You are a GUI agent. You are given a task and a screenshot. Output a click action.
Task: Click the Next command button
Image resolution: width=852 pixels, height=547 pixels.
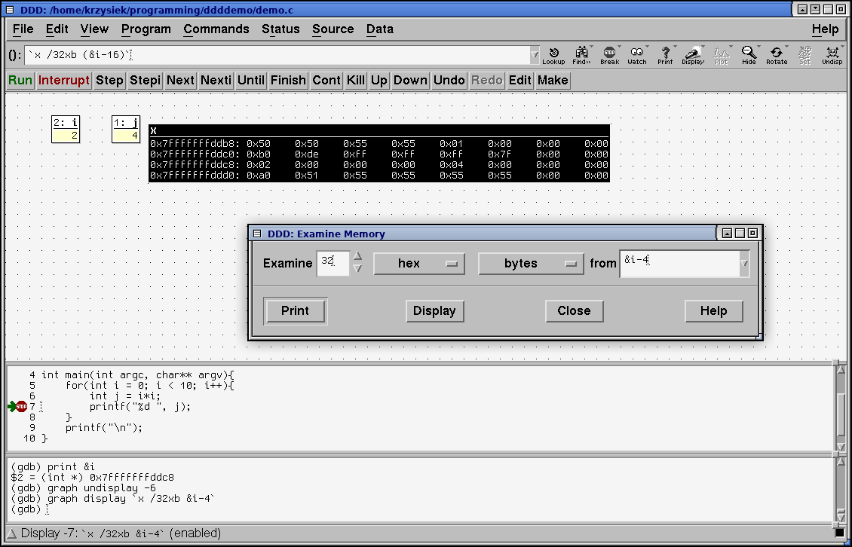pyautogui.click(x=180, y=81)
